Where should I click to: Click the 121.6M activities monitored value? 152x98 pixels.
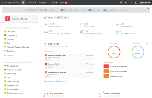click(52, 24)
